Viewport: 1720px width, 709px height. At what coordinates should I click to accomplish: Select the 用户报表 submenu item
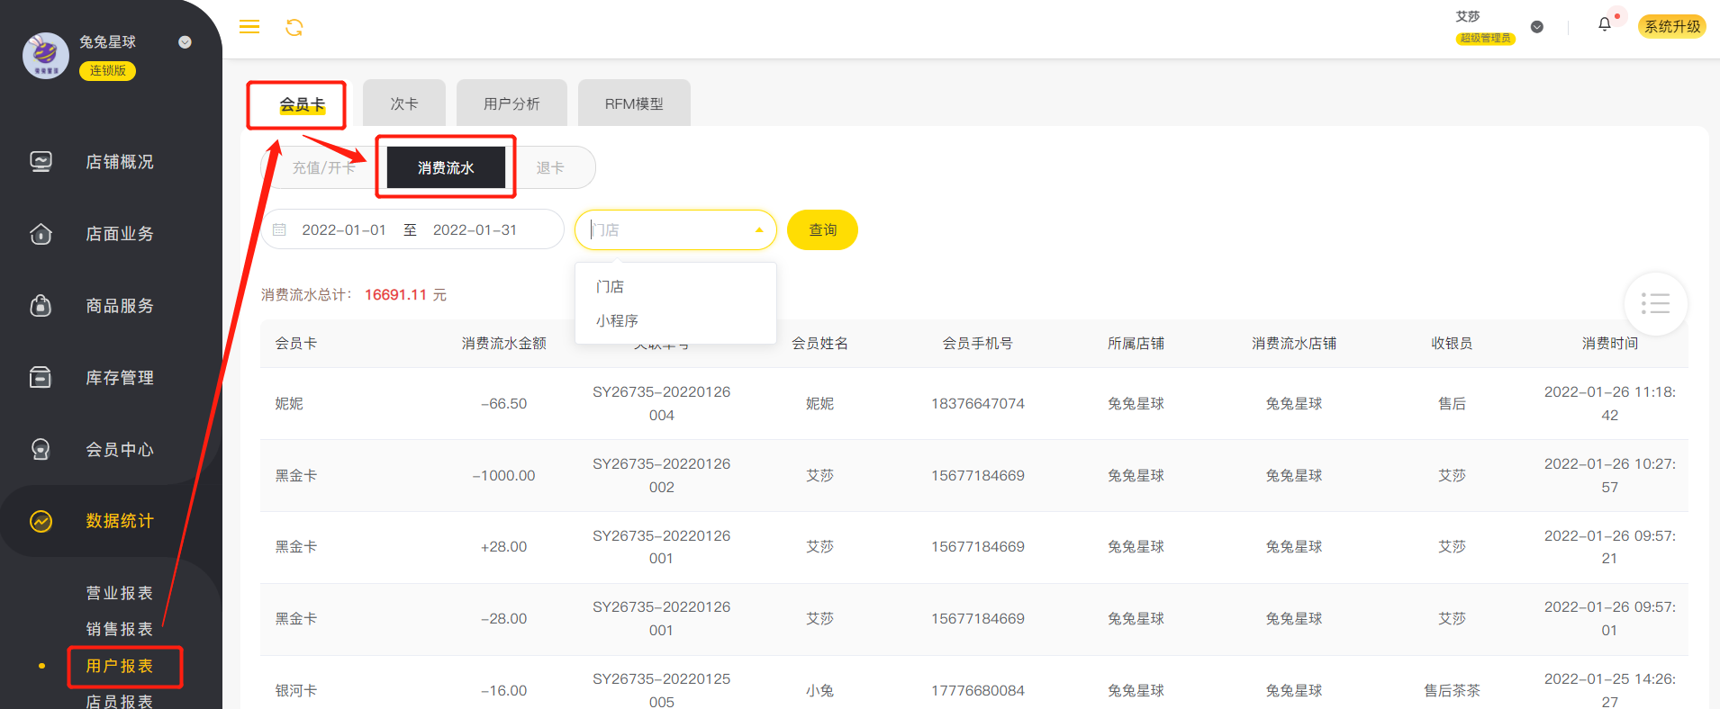(120, 666)
